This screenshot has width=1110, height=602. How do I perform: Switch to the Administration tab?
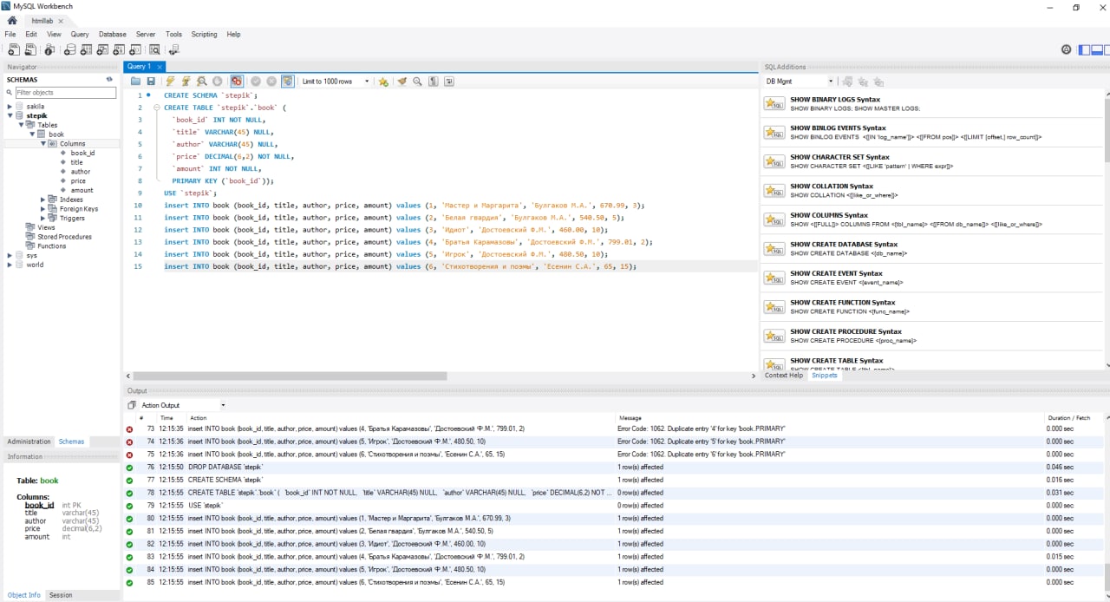coord(29,442)
